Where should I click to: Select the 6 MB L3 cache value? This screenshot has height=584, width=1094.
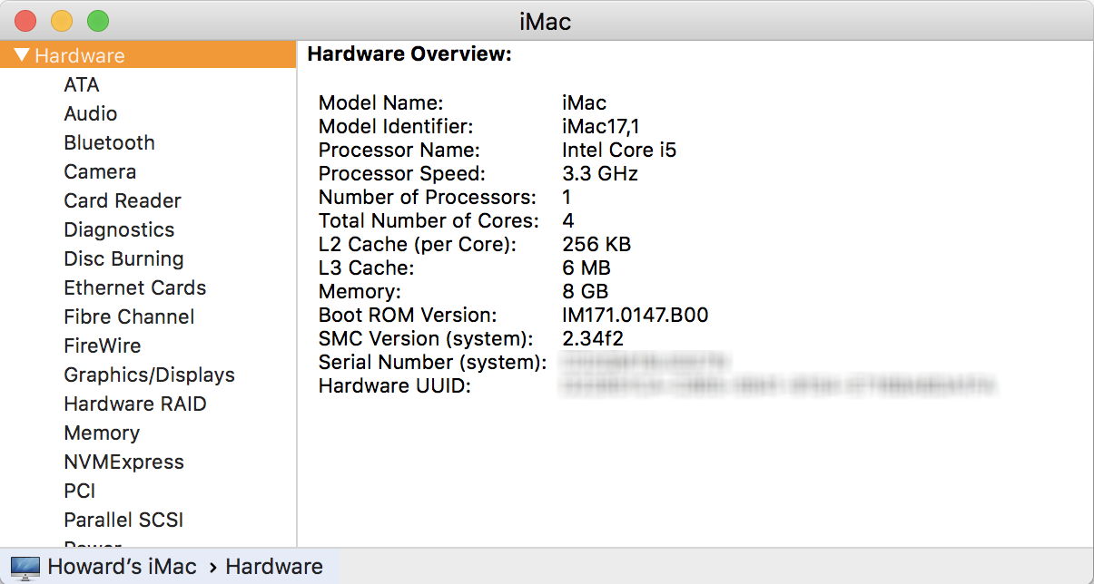click(x=586, y=268)
